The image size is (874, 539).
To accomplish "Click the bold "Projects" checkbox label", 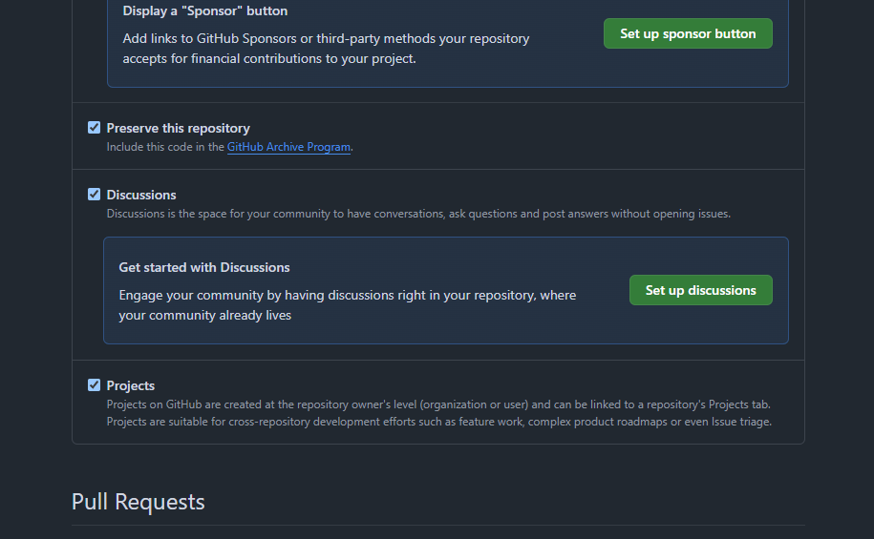I will [x=131, y=385].
